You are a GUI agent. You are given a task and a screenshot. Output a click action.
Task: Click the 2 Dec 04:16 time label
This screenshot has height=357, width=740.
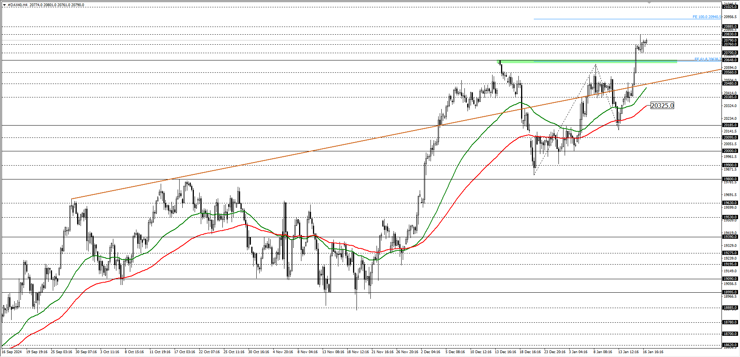pos(431,352)
